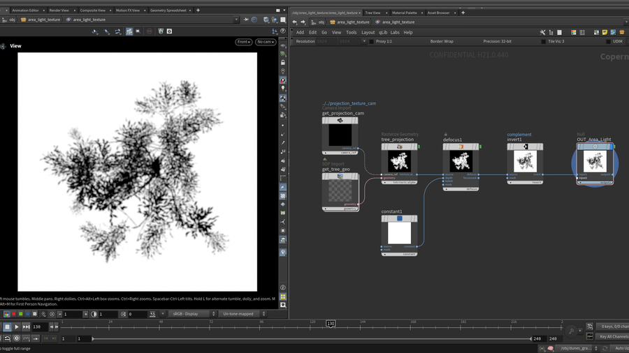Expand the No cam camera dropdown
This screenshot has height=353, width=629.
[266, 42]
